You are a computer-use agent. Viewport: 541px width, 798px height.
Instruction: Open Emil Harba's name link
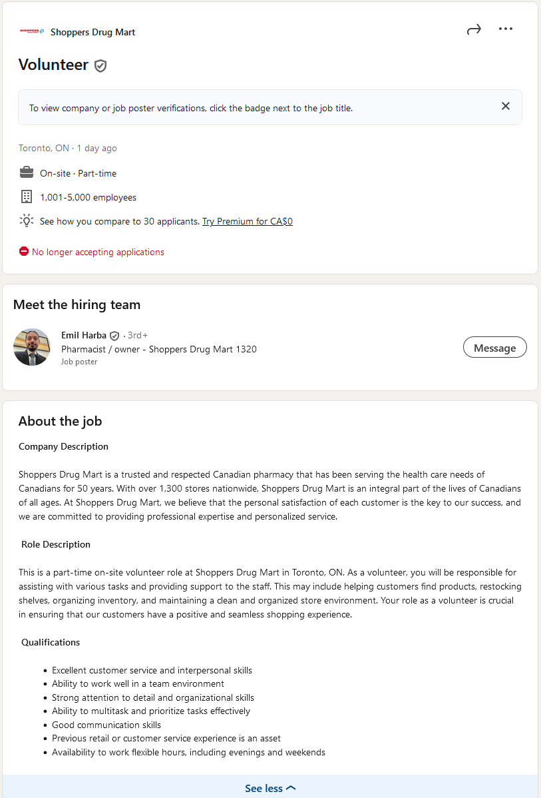click(x=84, y=335)
